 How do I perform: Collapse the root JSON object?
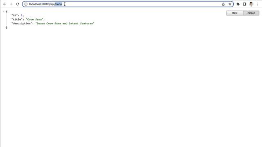[4, 11]
